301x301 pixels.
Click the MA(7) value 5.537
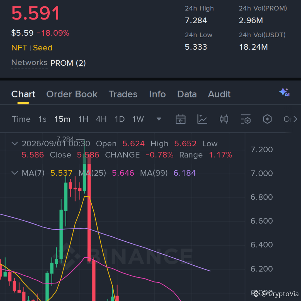pyautogui.click(x=61, y=173)
